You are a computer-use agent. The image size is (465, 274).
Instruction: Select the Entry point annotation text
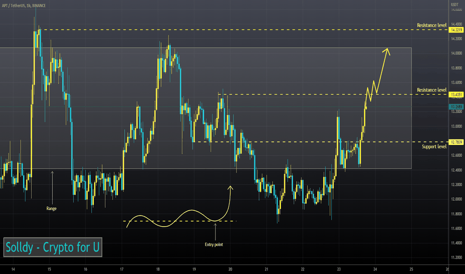214,245
